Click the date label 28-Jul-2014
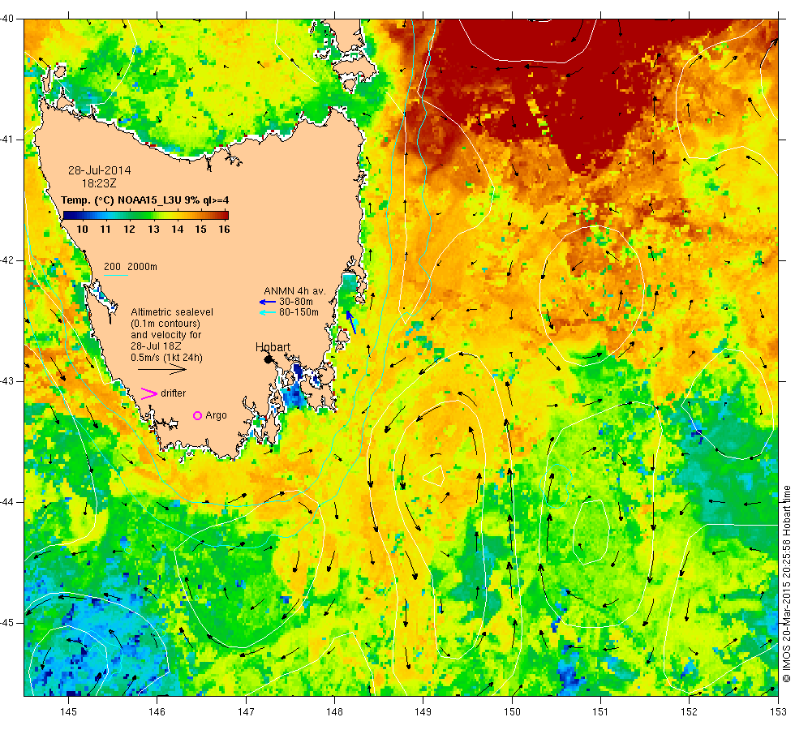The height and width of the screenshot is (730, 795). [100, 170]
